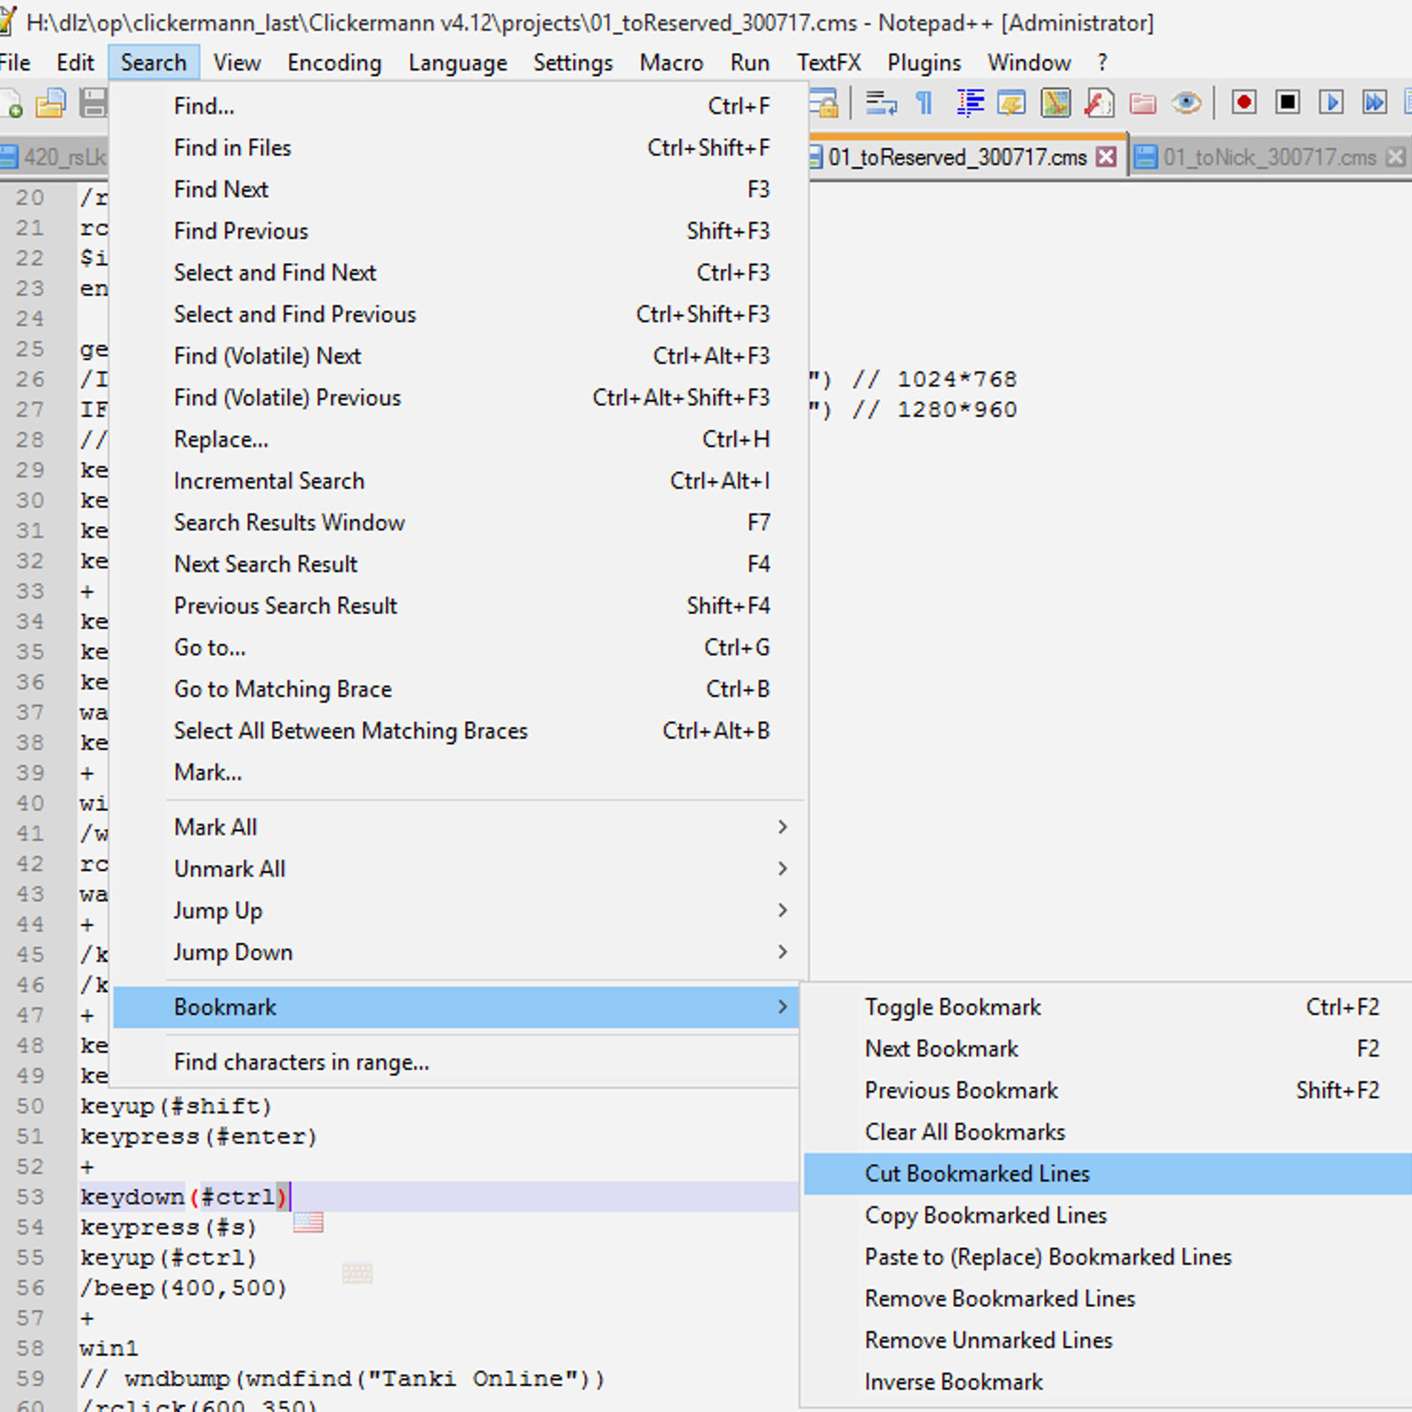Close the 01_toReserved_300717.cms tab
Viewport: 1412px width, 1412px height.
coord(1106,157)
